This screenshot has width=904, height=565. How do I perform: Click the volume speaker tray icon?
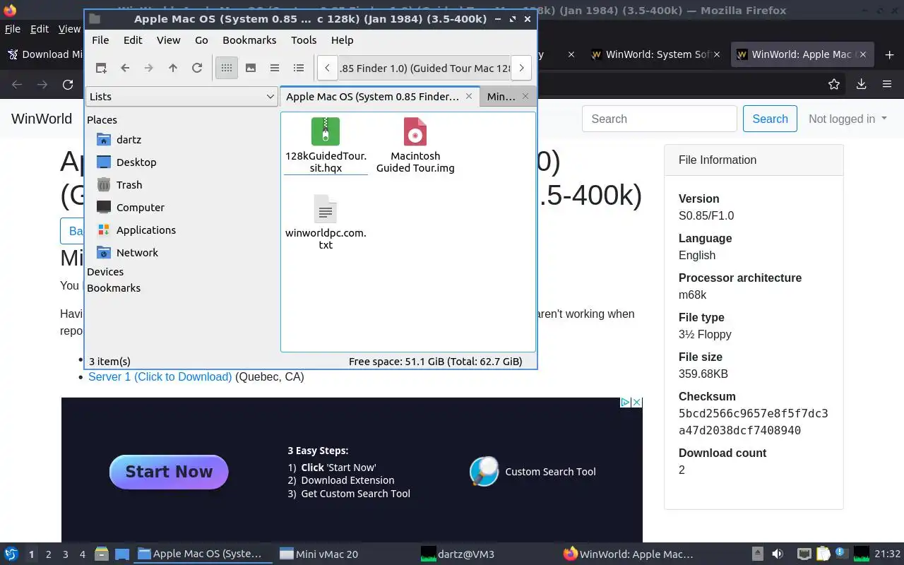coord(778,554)
